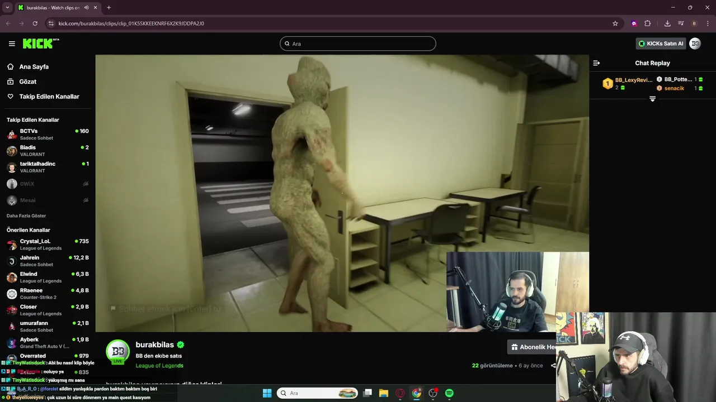Click the Takip Edilen Kanallar heart icon

(x=11, y=97)
